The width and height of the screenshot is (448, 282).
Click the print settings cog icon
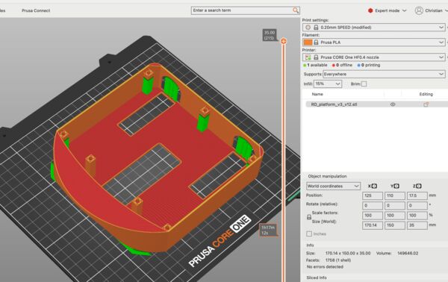click(x=308, y=28)
